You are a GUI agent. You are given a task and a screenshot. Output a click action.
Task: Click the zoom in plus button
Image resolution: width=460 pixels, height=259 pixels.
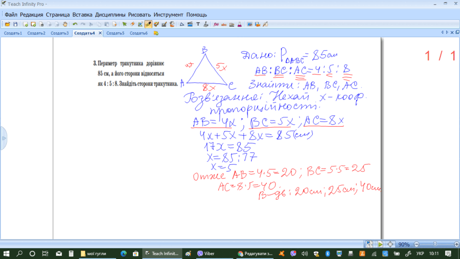pos(457,244)
